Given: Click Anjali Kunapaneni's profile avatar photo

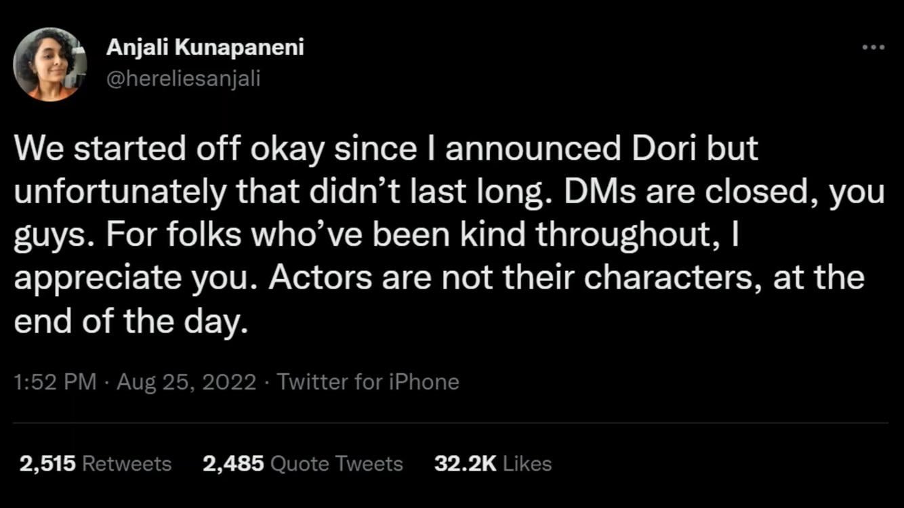Looking at the screenshot, I should point(49,65).
